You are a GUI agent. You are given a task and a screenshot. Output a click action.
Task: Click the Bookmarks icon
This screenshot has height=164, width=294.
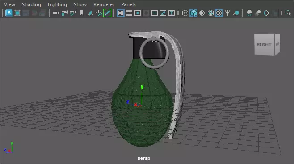pyautogui.click(x=82, y=13)
